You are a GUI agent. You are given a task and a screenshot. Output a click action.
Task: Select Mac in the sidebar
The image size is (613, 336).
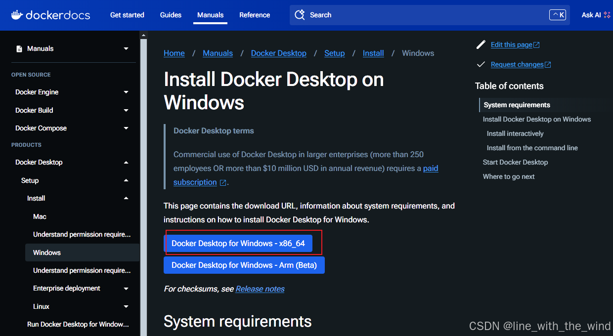[x=40, y=216]
